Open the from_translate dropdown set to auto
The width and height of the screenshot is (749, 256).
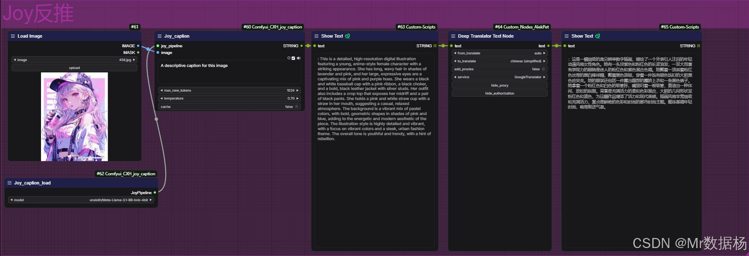[500, 53]
